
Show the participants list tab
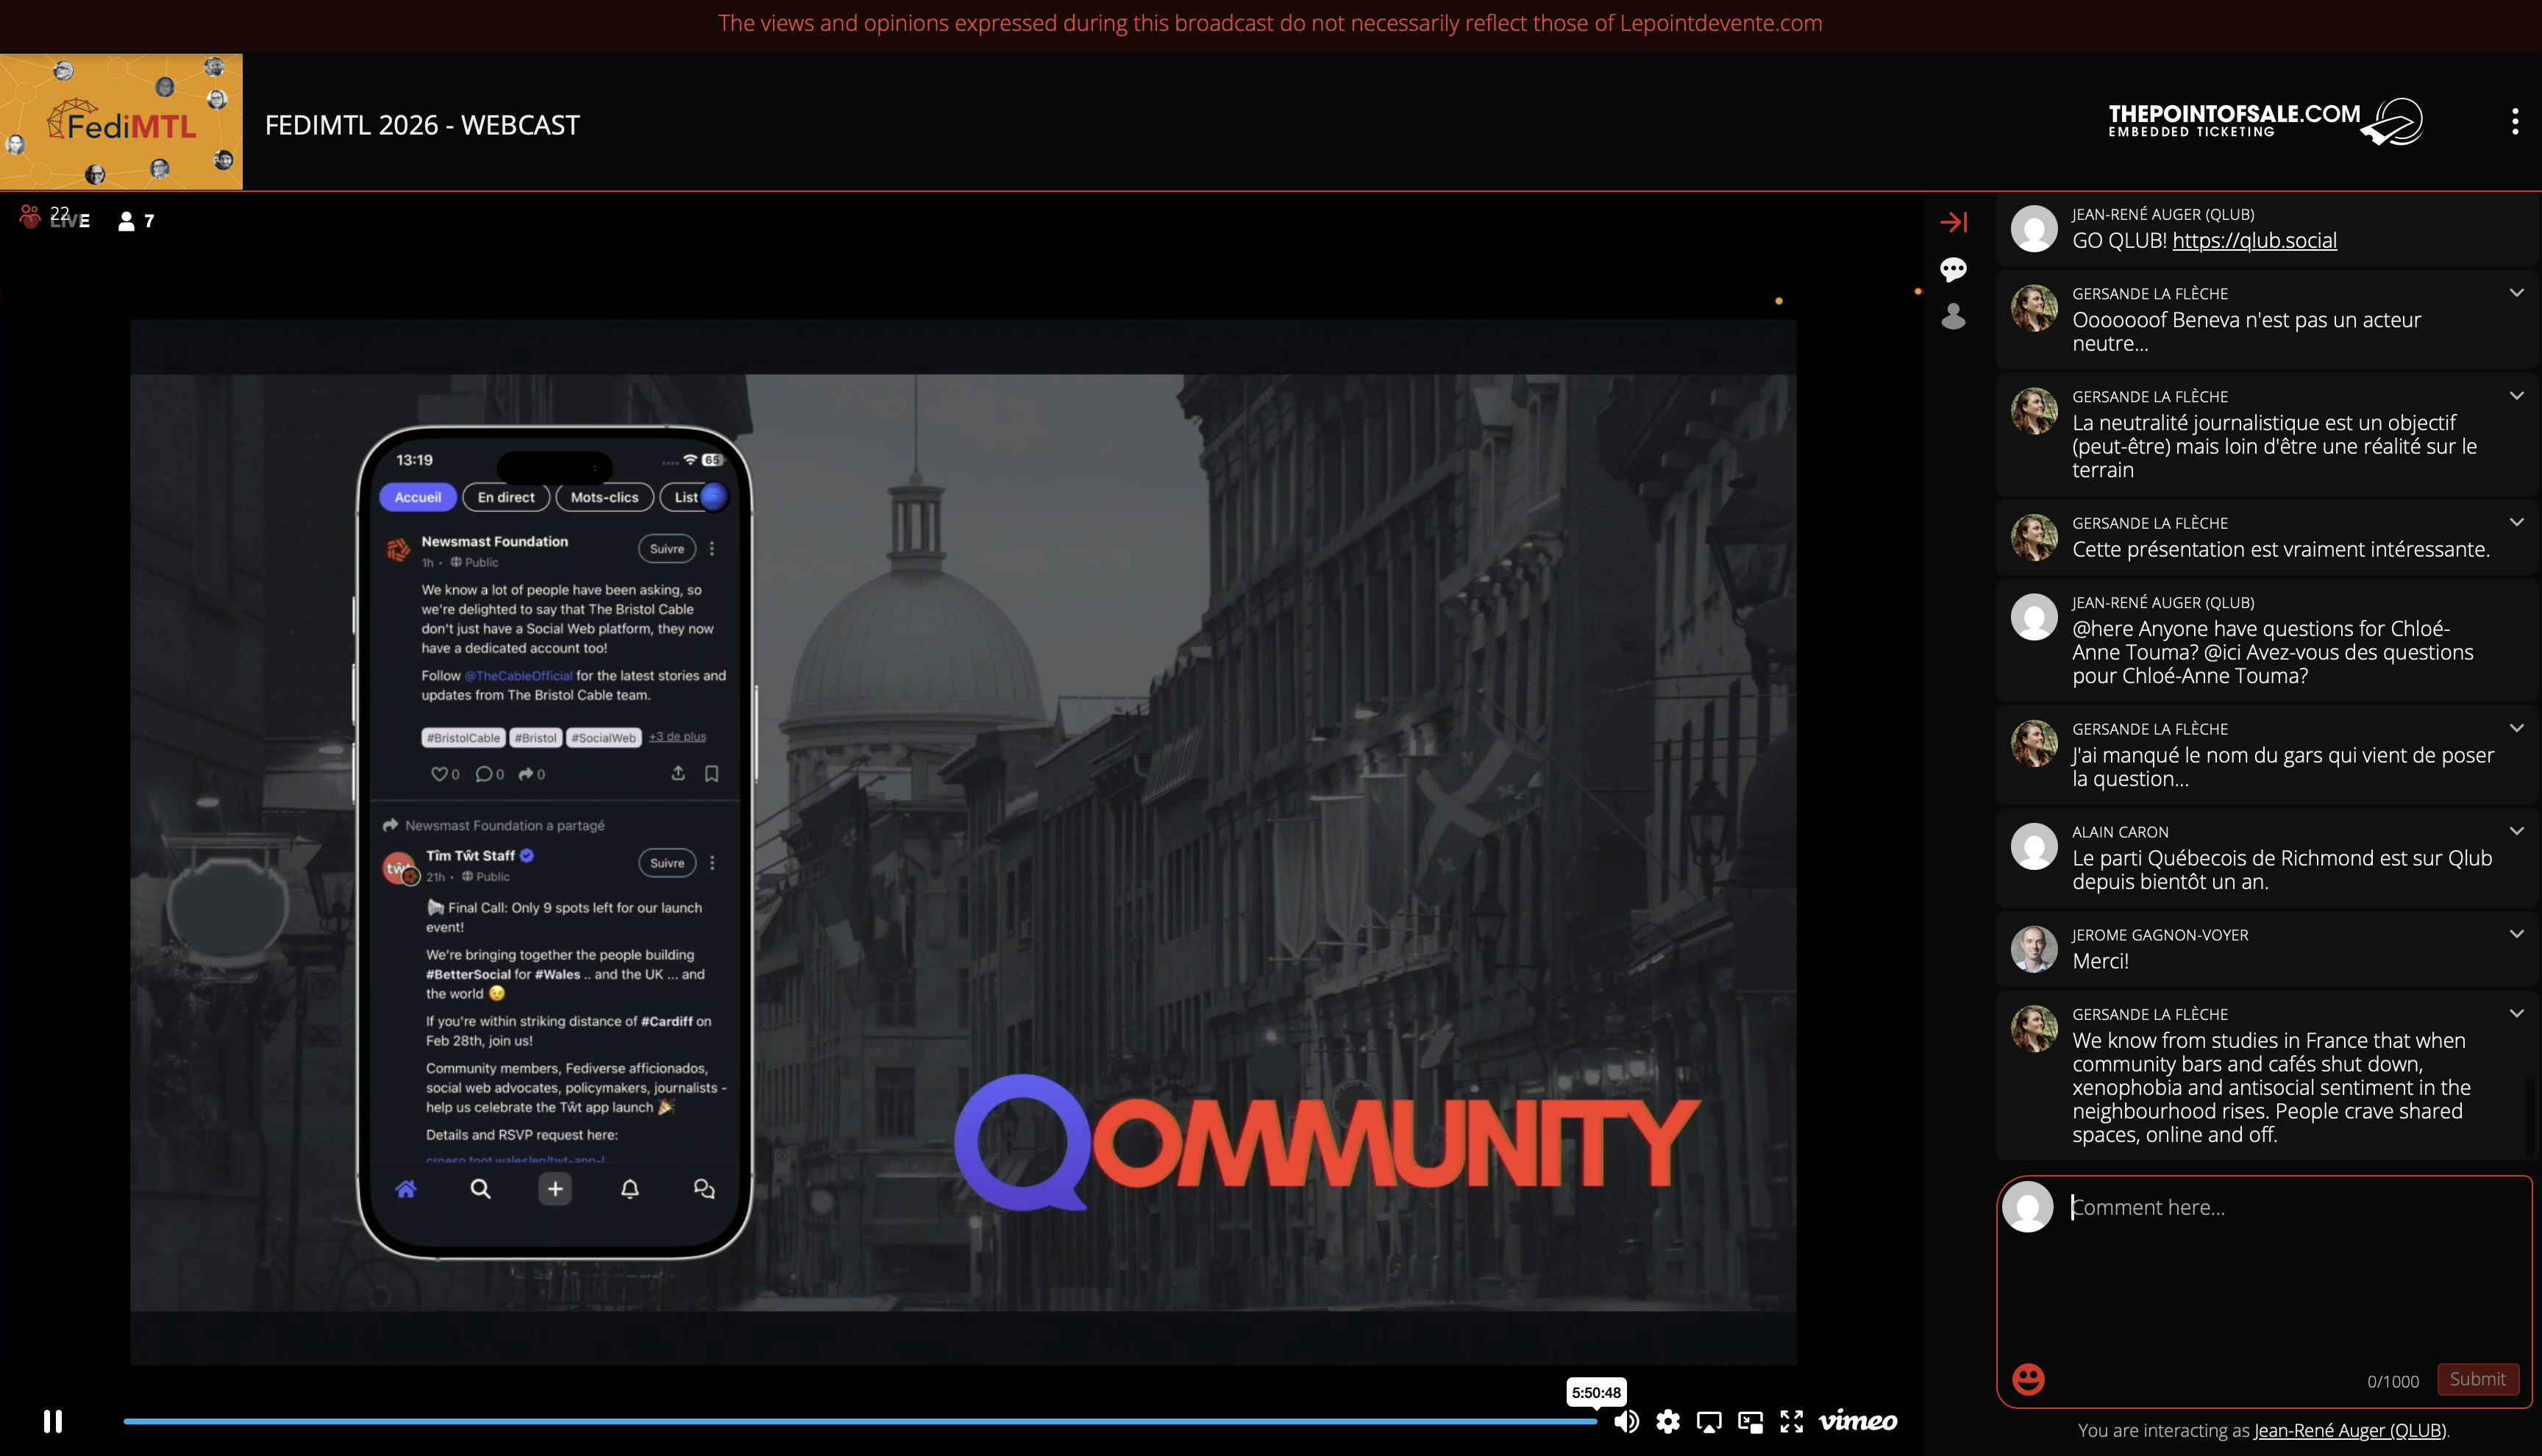[x=1953, y=317]
